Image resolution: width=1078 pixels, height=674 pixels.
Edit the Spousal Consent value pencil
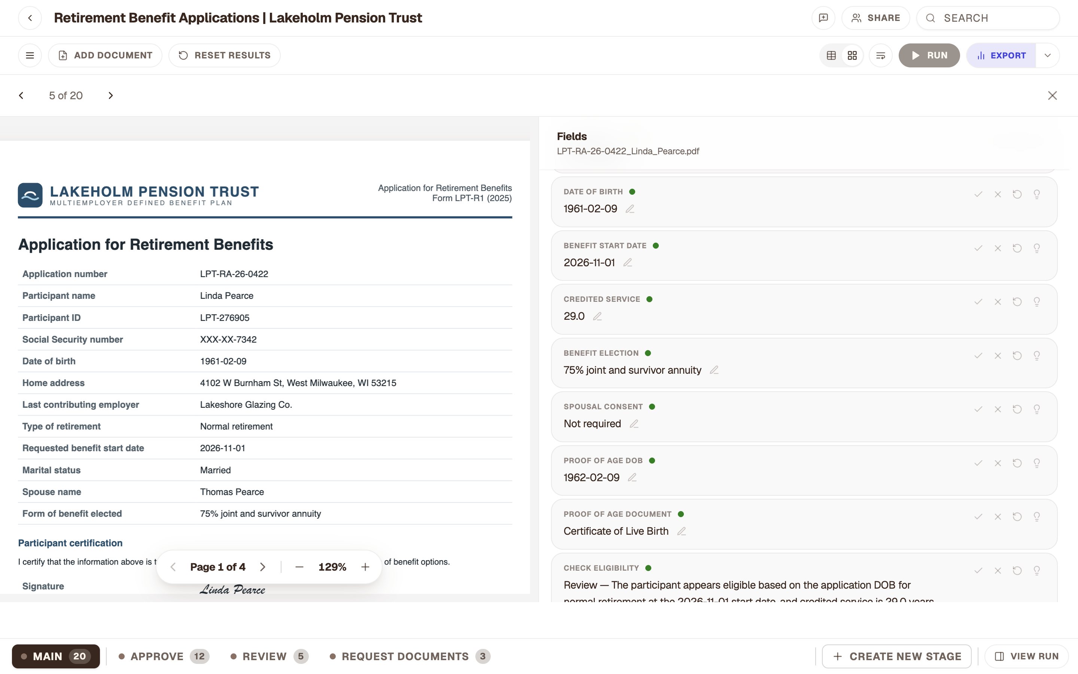tap(633, 423)
